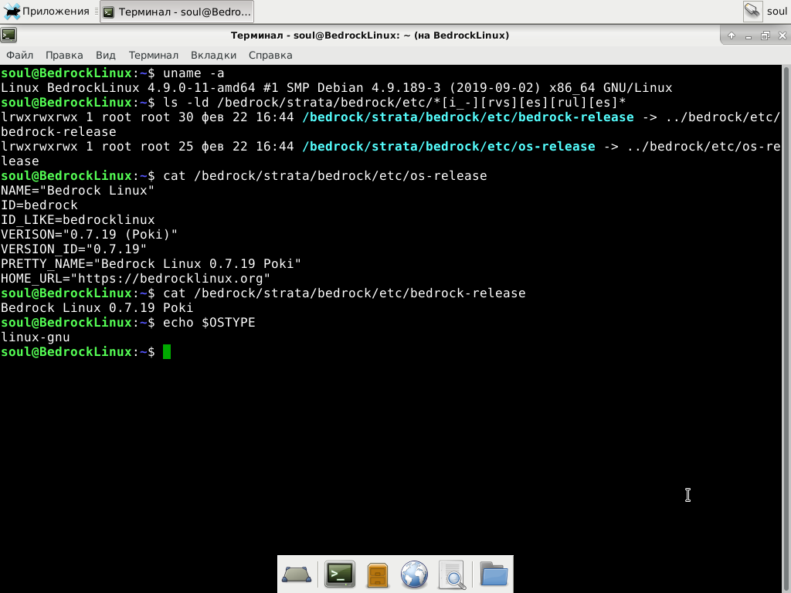This screenshot has height=593, width=791.
Task: Open the Приложения menu
Action: click(x=46, y=11)
